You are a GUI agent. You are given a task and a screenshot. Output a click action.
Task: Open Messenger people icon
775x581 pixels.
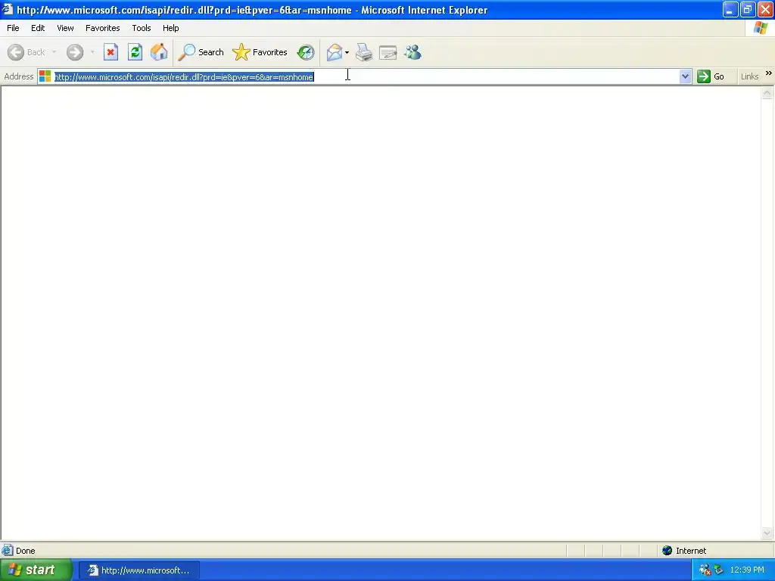(412, 52)
